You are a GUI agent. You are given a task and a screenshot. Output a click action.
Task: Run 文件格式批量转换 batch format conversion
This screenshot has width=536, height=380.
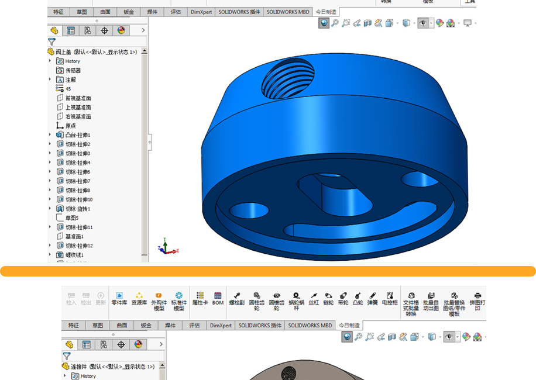tap(411, 304)
